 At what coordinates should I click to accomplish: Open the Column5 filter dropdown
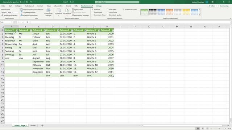72,30
